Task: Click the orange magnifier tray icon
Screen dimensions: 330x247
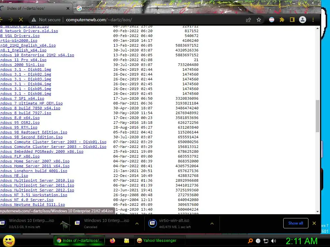Action: click(250, 241)
